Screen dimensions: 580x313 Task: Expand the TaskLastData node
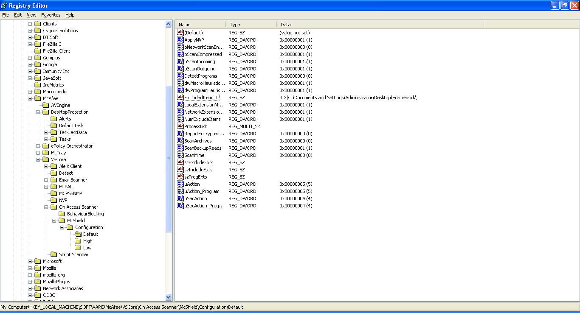[x=46, y=132]
